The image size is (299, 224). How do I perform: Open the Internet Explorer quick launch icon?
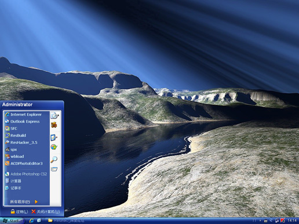click(31, 221)
